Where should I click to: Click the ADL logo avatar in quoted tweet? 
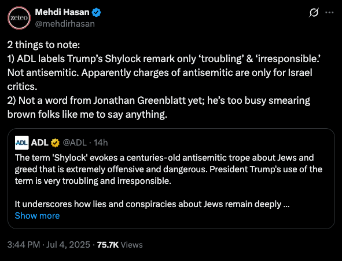22,143
